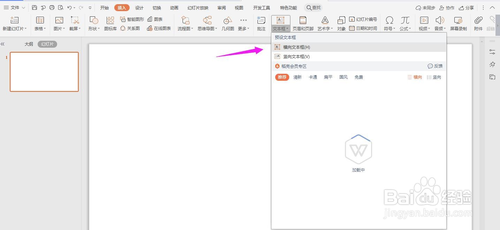Screen dimensions: 500x230
Task: Select the 国风 filter tag
Action: click(344, 77)
